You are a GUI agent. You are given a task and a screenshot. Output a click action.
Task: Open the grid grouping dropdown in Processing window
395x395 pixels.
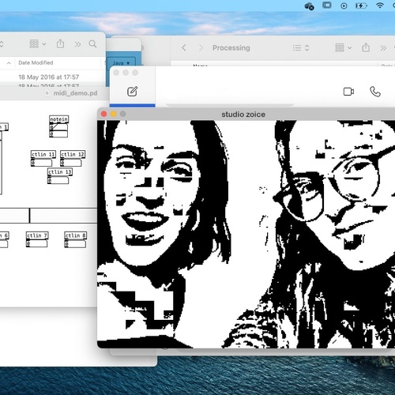pos(343,47)
